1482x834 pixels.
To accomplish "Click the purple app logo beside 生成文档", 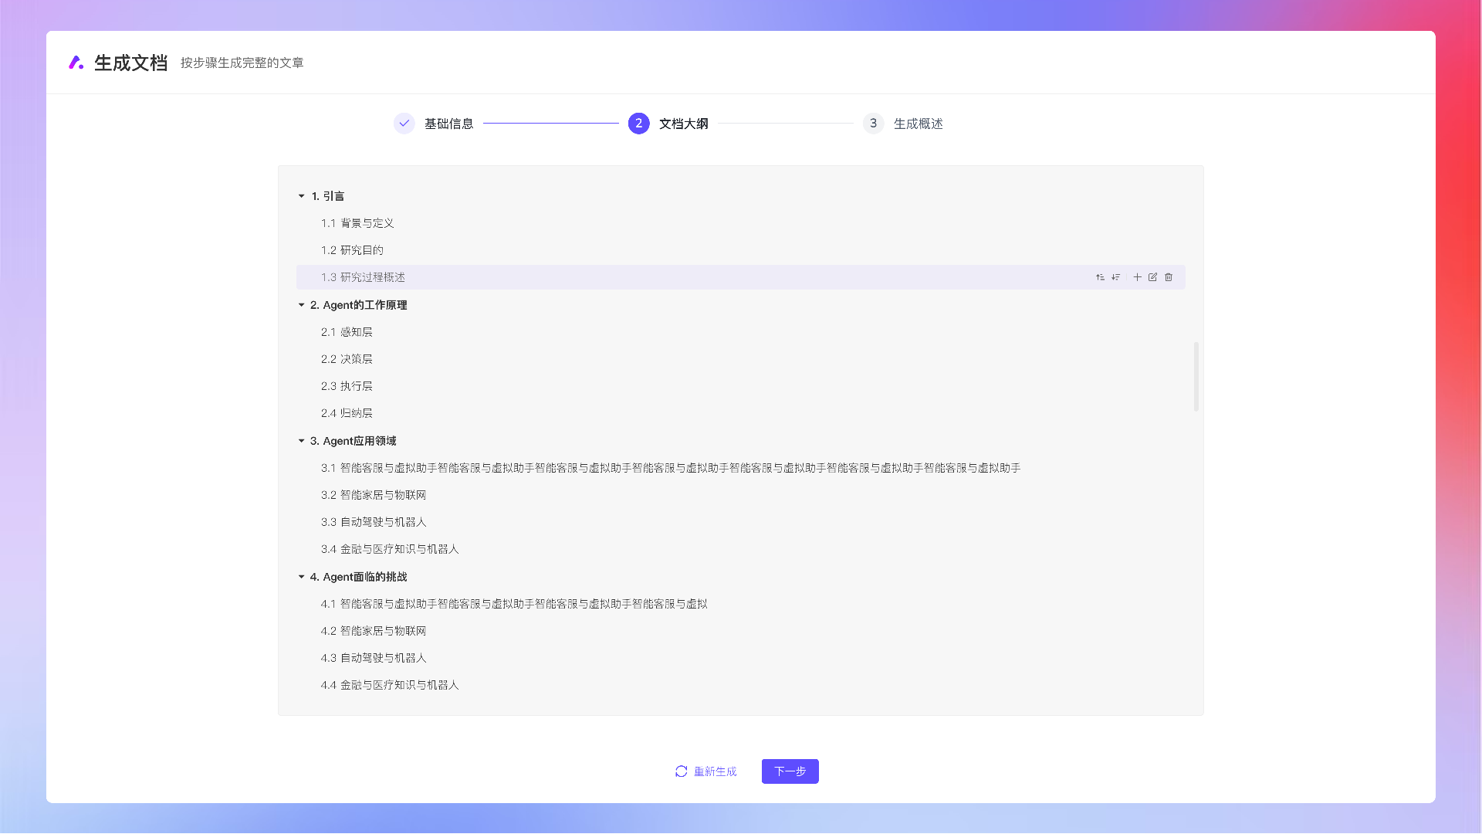I will click(x=76, y=63).
